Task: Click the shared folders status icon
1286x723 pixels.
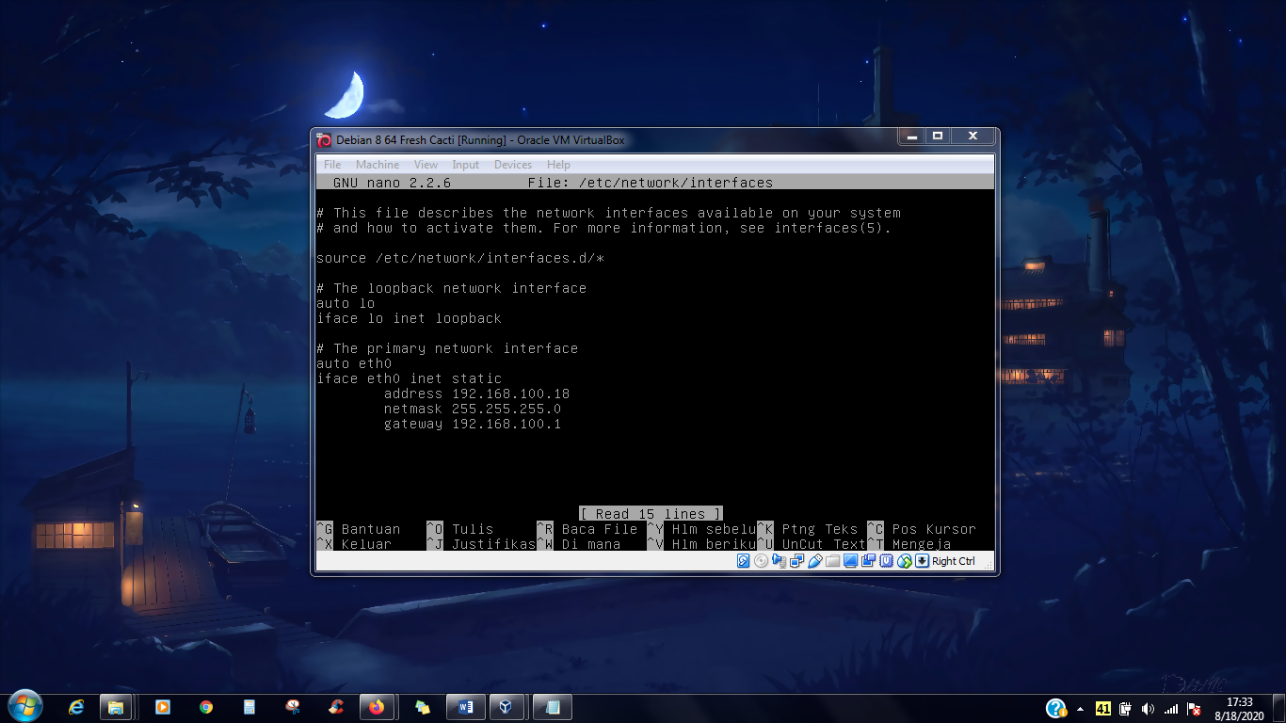Action: pos(832,561)
